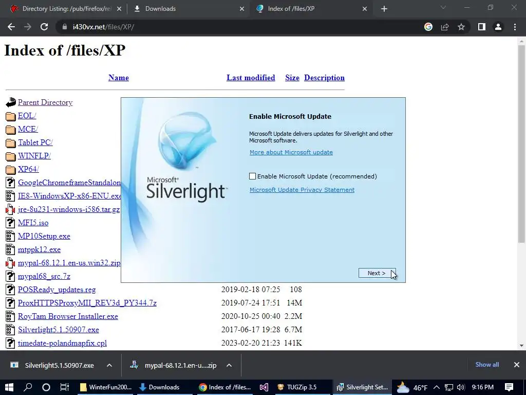Open the Tablet PC/ folder
This screenshot has height=395, width=526.
pos(35,142)
